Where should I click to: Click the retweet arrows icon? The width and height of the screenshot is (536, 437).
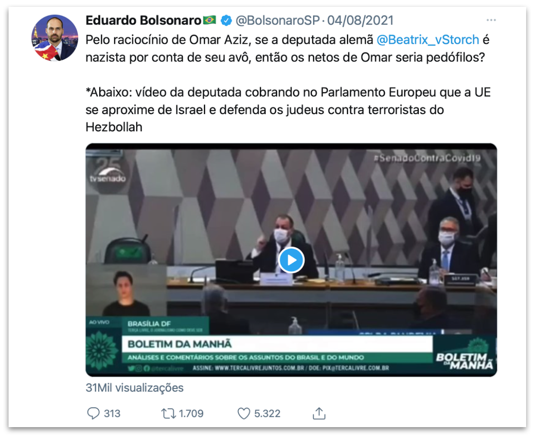pyautogui.click(x=168, y=413)
